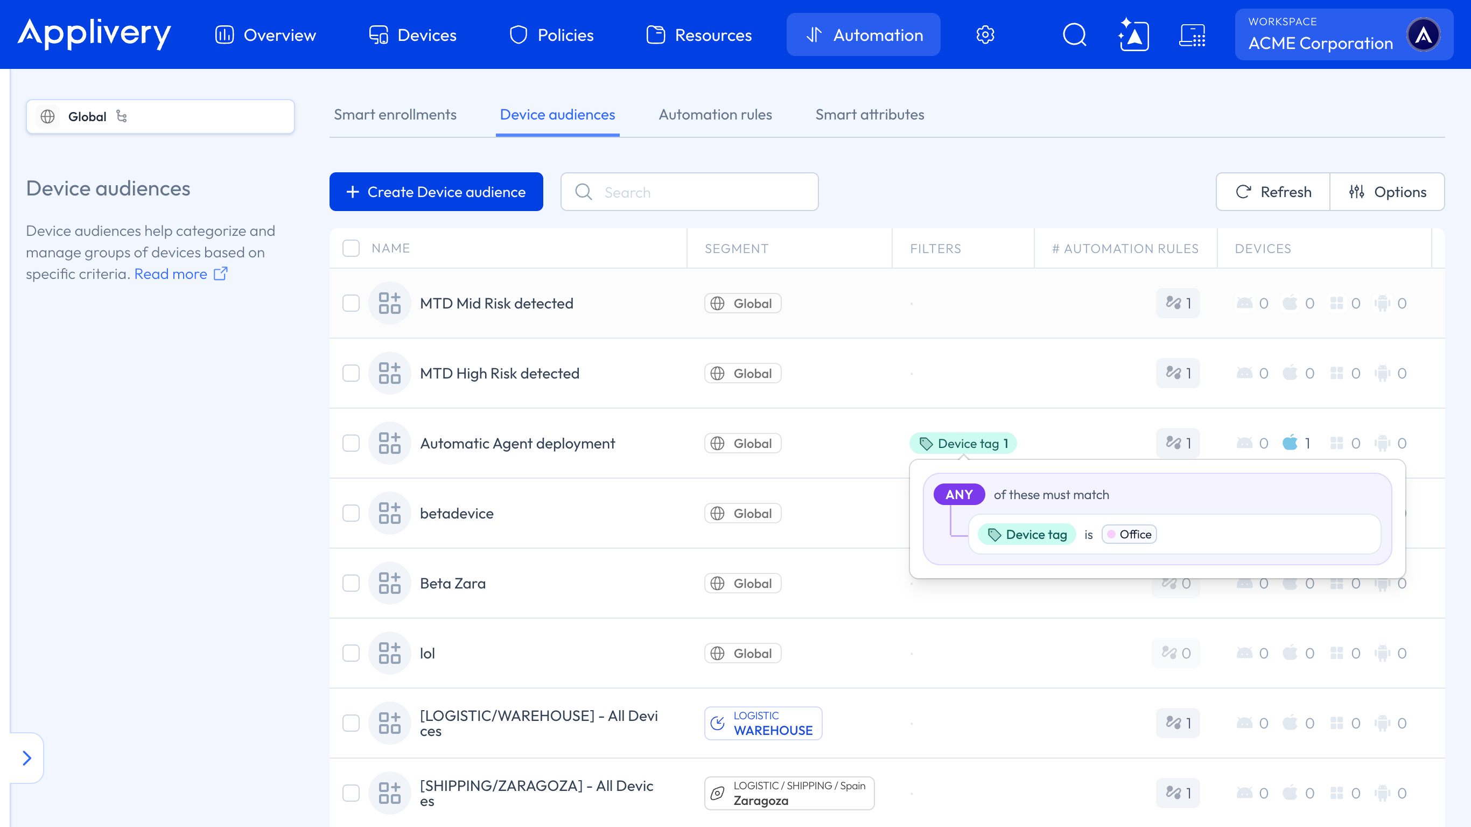Check the MTD Mid Risk detected row

[x=351, y=303]
